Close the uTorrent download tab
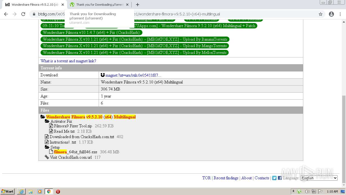346x195 pixels. (x=127, y=5)
